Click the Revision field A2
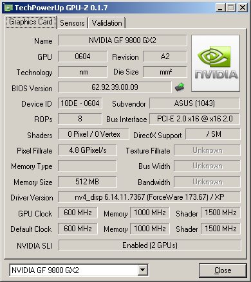Viewport: 251px width, 282px height. coord(165,57)
